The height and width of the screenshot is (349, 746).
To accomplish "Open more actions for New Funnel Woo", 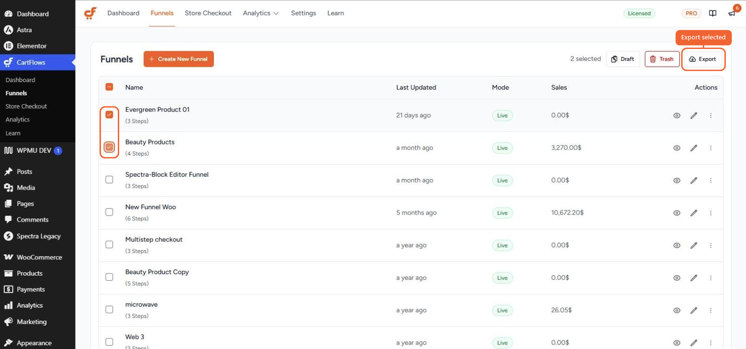I will point(710,213).
